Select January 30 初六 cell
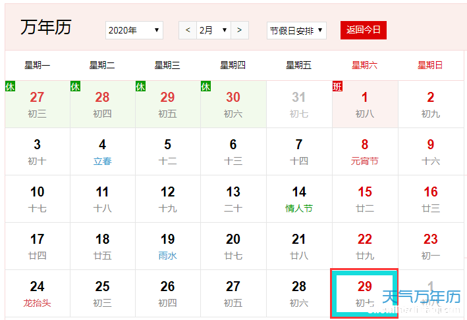 [233, 104]
